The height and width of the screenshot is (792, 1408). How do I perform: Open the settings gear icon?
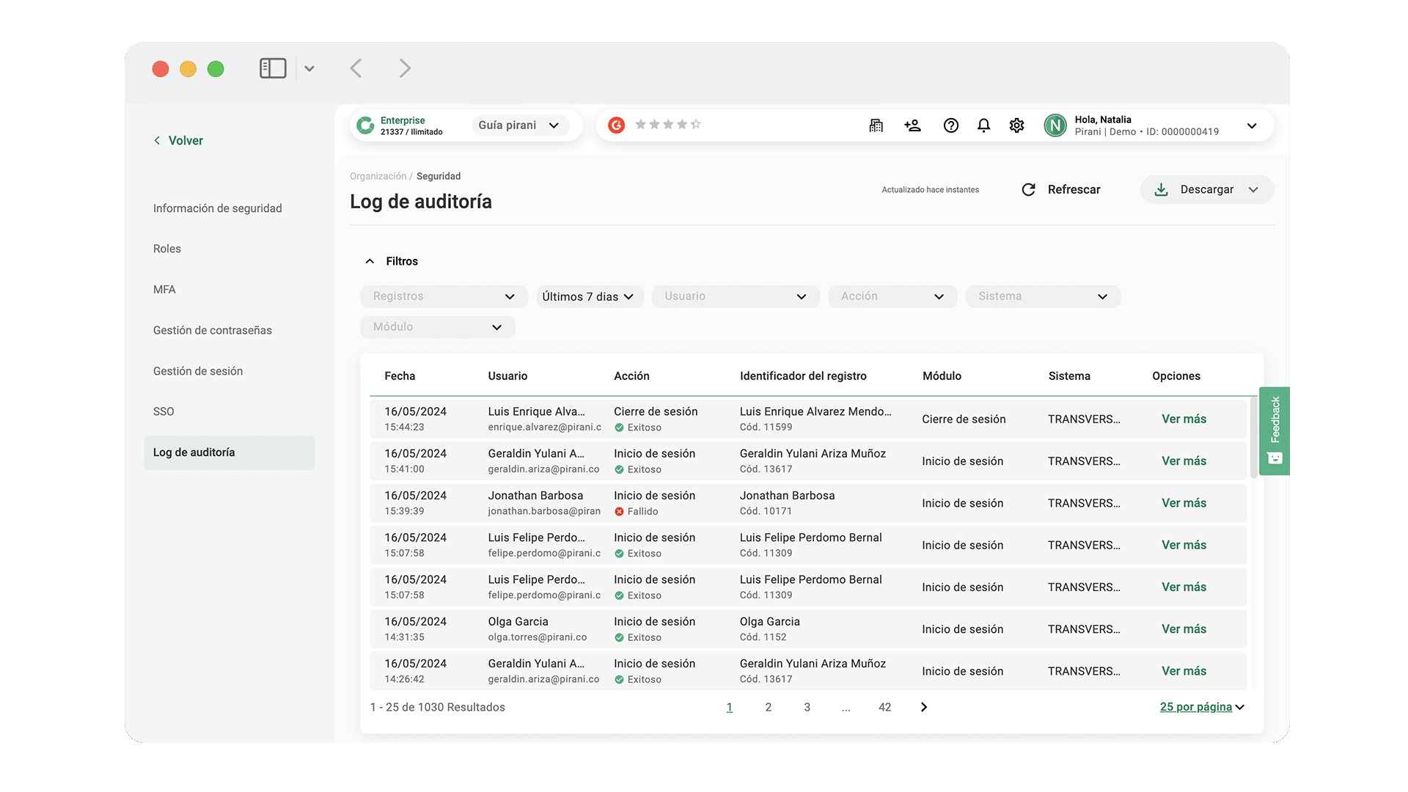click(1016, 125)
